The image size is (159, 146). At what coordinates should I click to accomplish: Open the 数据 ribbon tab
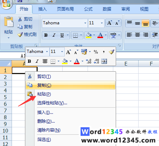click(107, 9)
